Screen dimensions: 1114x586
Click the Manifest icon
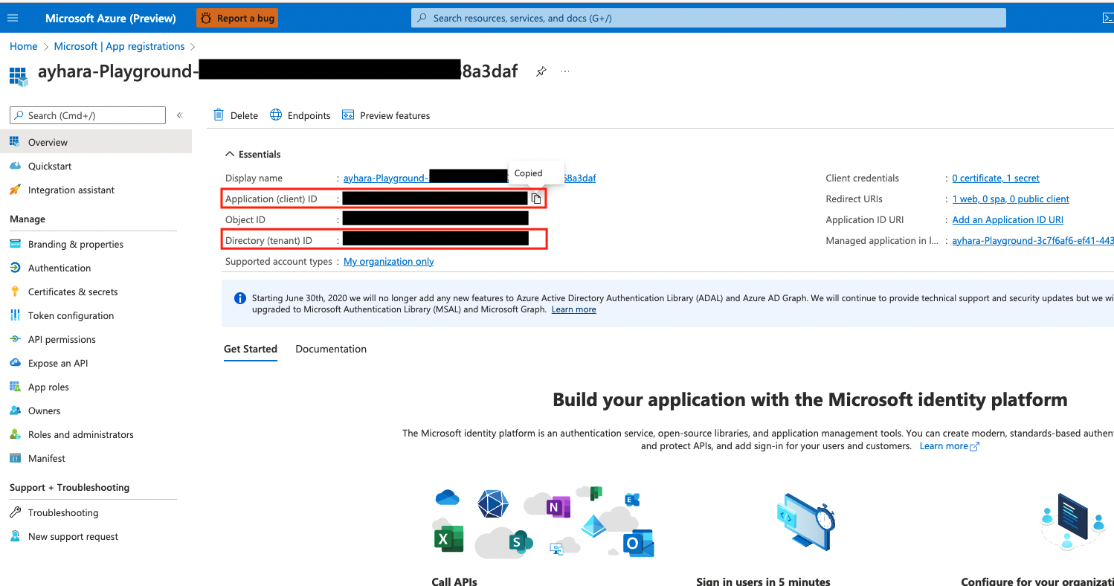coord(15,458)
